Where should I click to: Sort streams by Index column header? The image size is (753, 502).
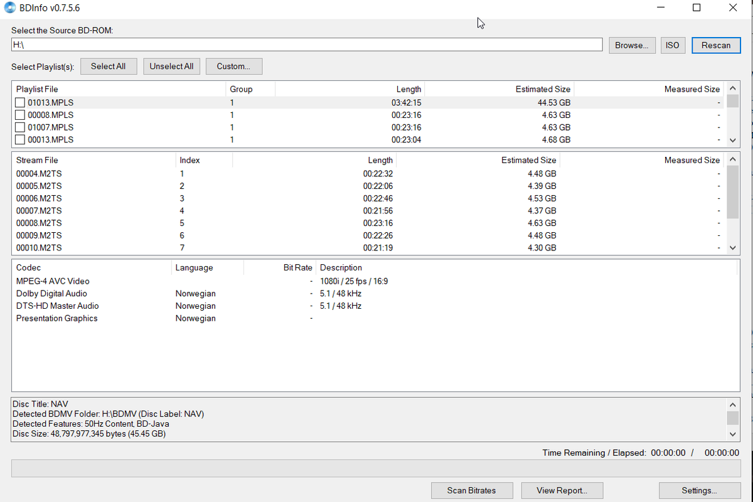[204, 160]
